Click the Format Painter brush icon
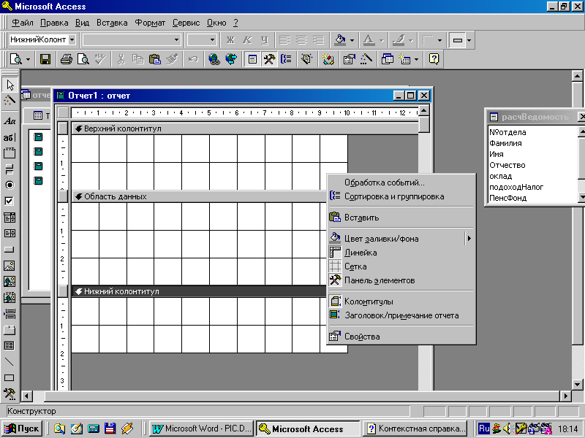 click(x=172, y=59)
